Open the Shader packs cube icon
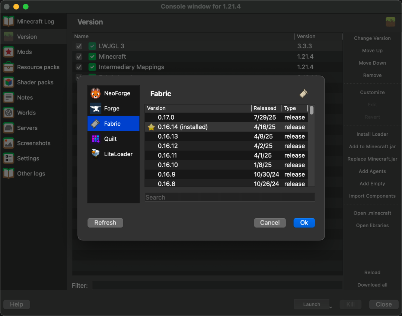The width and height of the screenshot is (402, 316). point(9,83)
